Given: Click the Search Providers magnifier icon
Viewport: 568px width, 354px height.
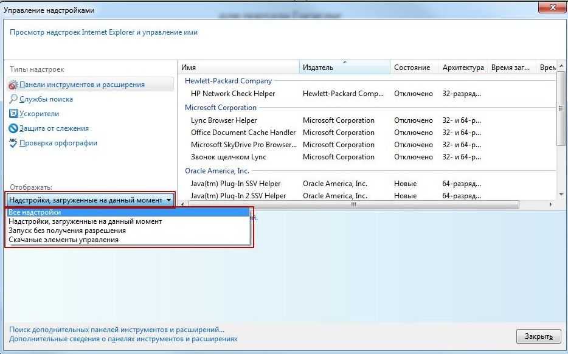Looking at the screenshot, I should [13, 99].
